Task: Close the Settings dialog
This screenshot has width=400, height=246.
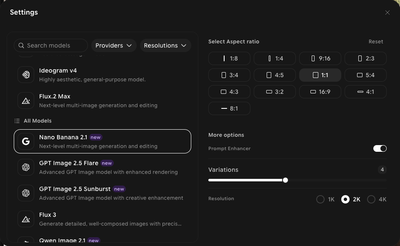Action: pos(387,13)
